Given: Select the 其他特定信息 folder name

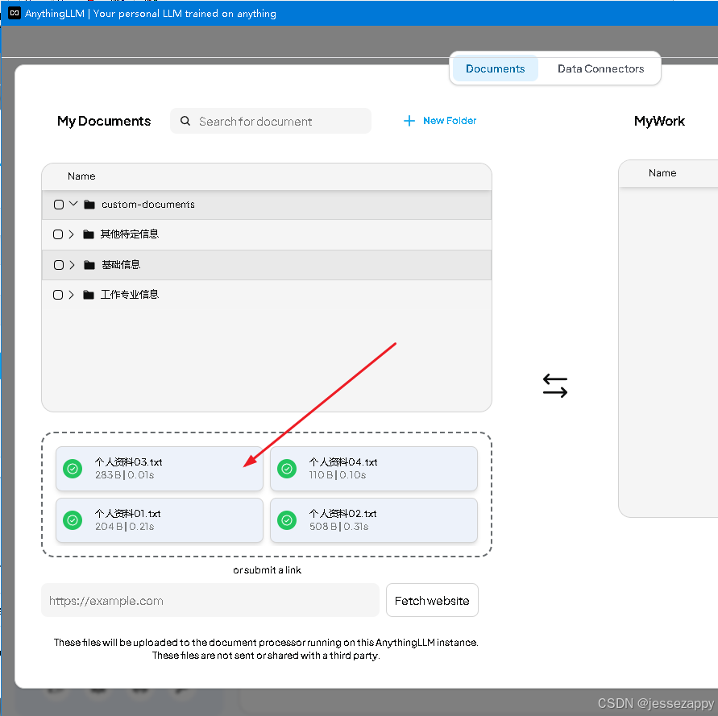Looking at the screenshot, I should coord(130,234).
